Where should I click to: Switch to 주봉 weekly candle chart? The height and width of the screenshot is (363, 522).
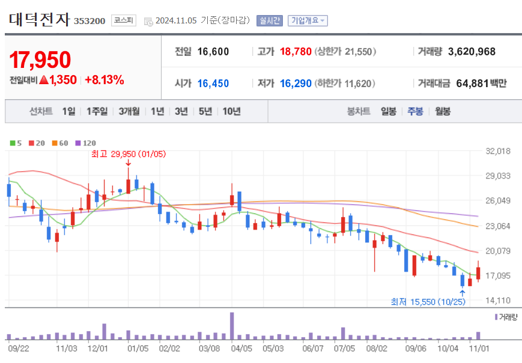(x=415, y=111)
